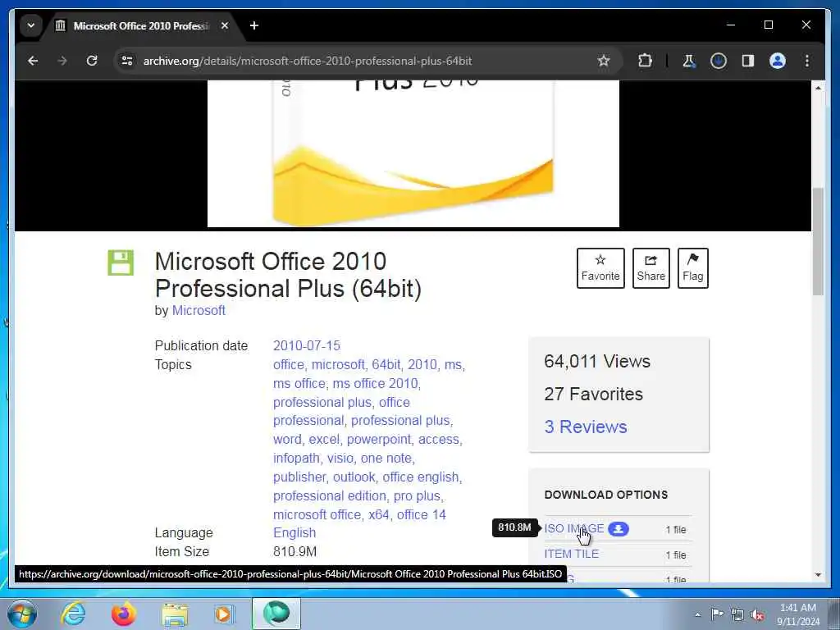Click the 2010-07-15 publication date link
The height and width of the screenshot is (630, 840).
pyautogui.click(x=307, y=345)
